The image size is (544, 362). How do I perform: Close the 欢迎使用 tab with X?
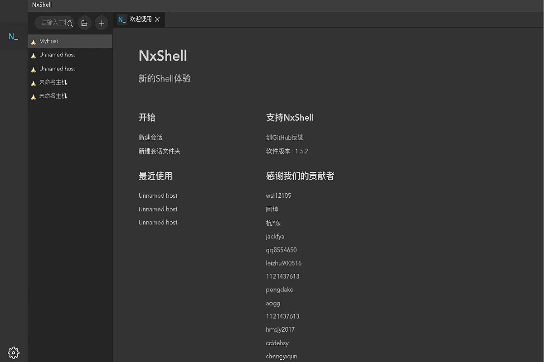157,19
